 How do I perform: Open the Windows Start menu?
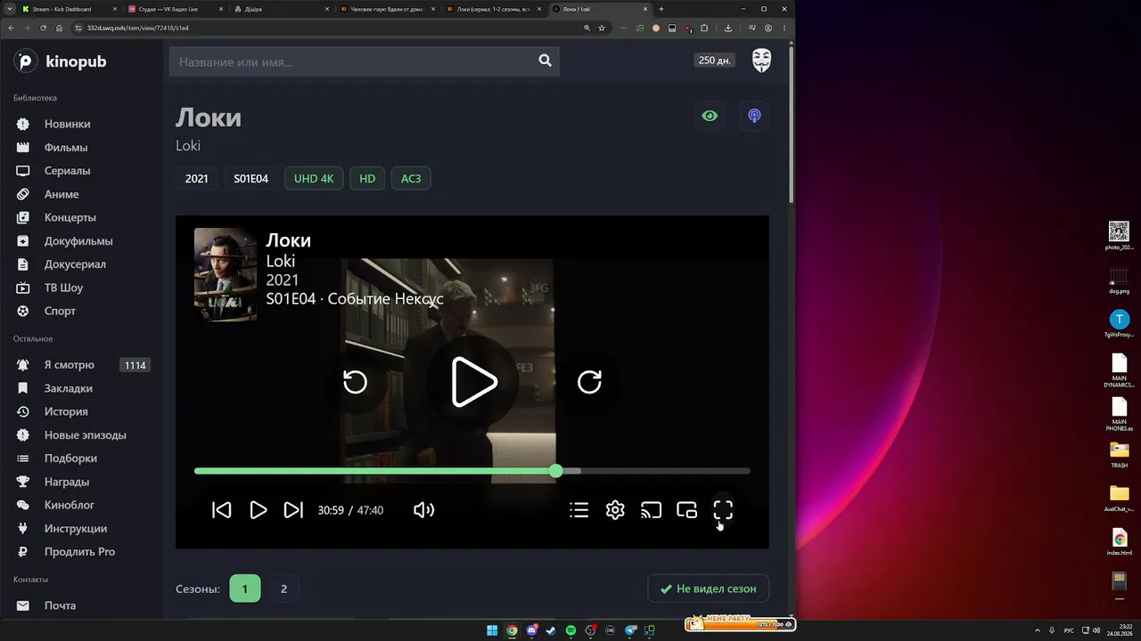point(492,631)
